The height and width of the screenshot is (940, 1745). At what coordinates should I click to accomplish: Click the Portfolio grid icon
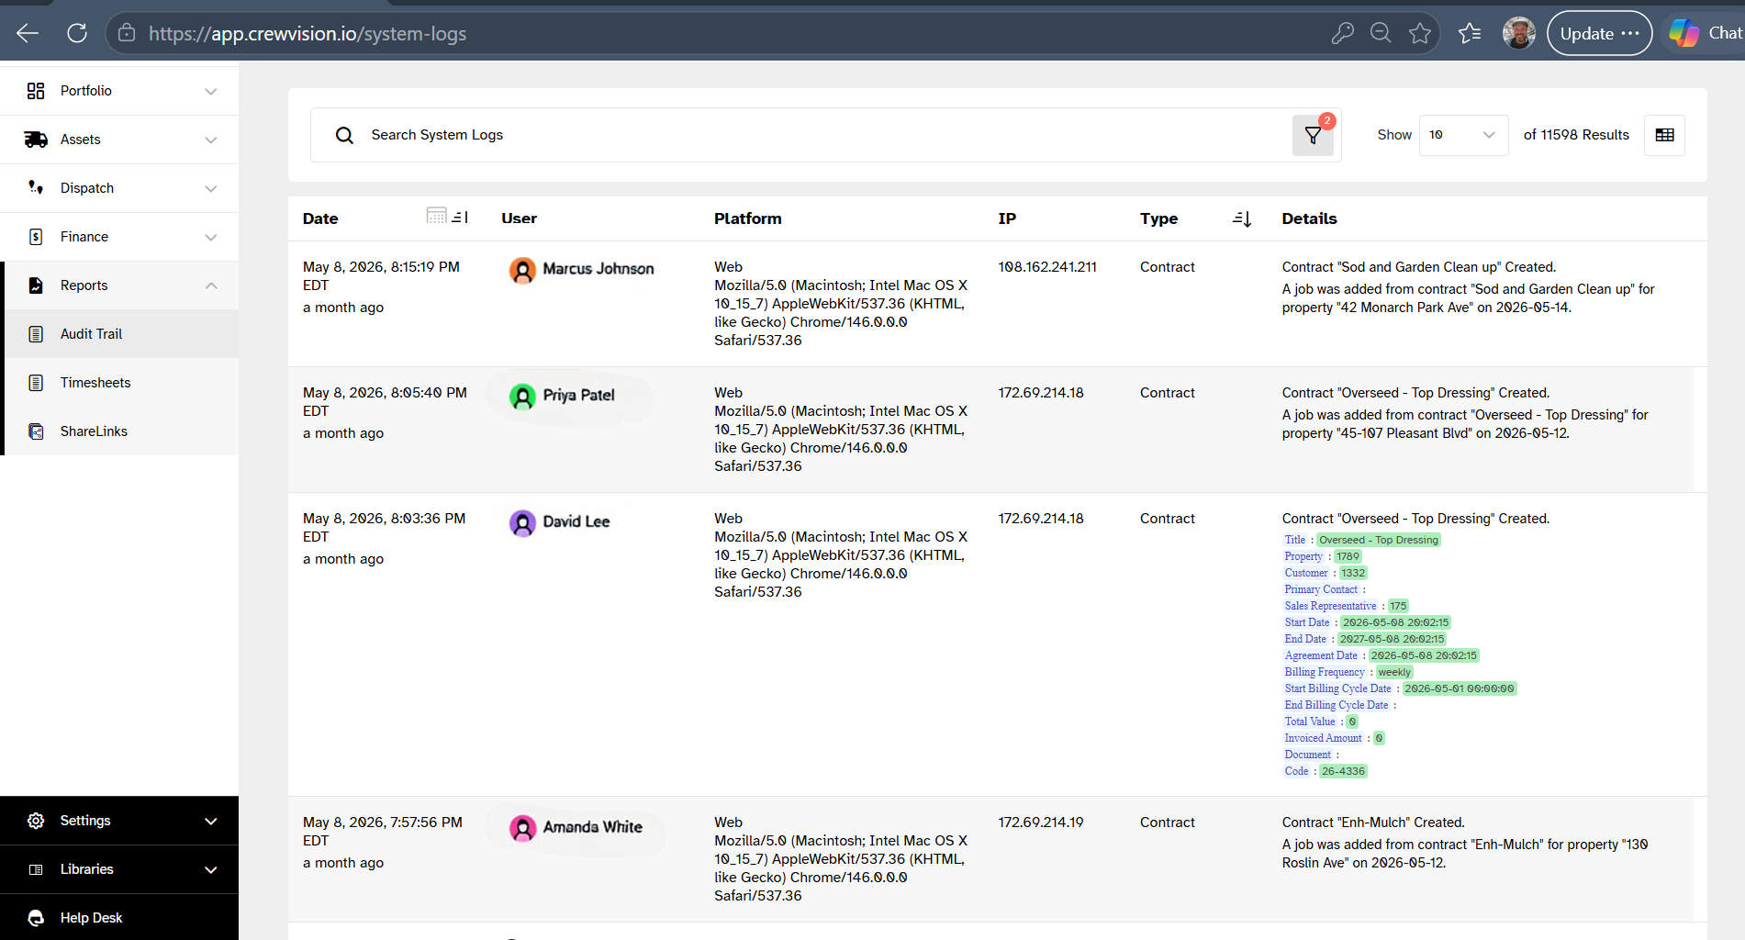(x=36, y=91)
